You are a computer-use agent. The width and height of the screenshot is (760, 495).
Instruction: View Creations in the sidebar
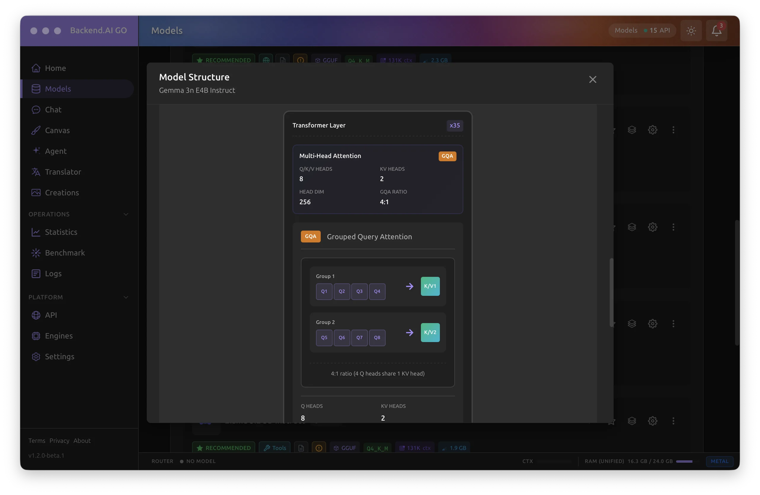point(62,193)
